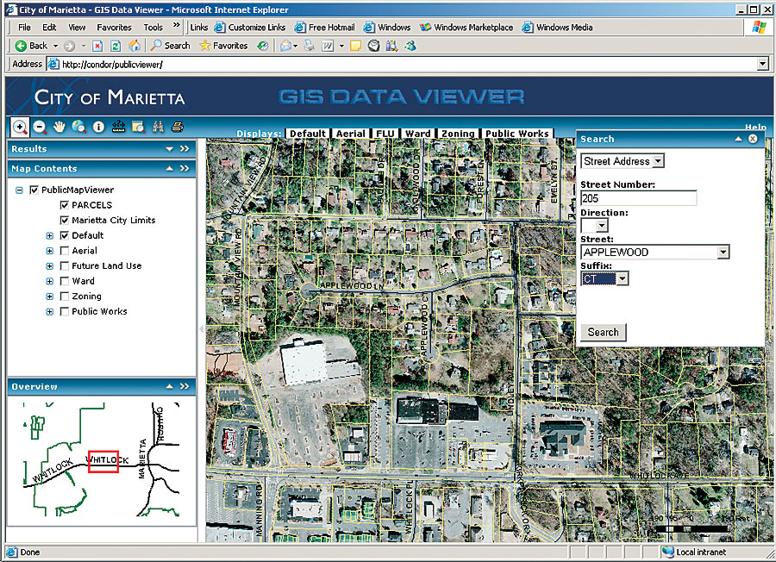776x562 pixels.
Task: Enable the Aerial layer checkbox
Action: [x=65, y=251]
